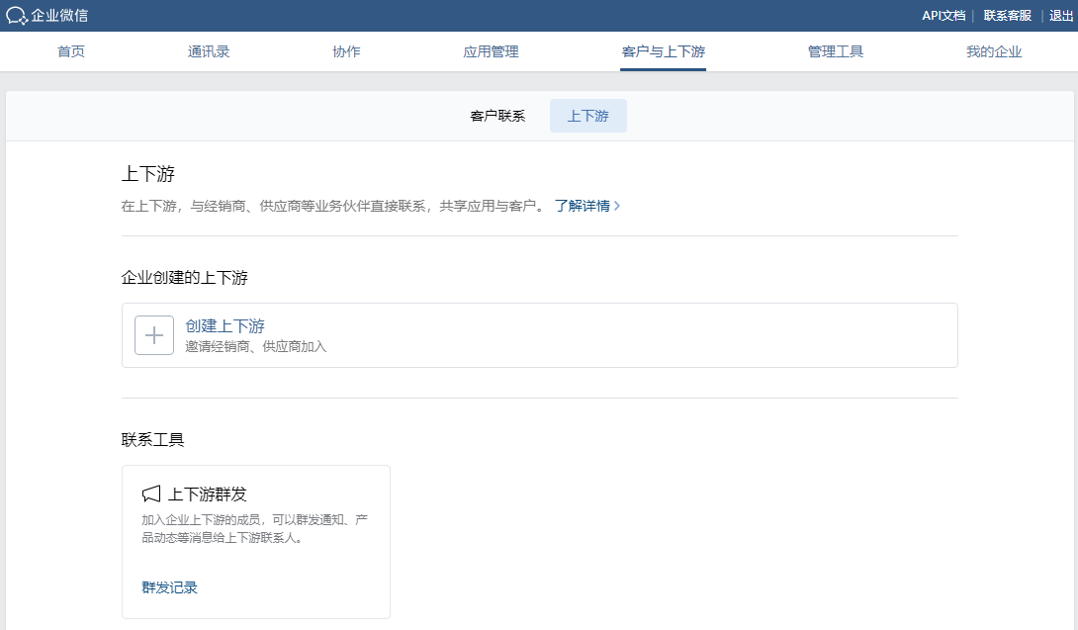Go to 我的企业
The height and width of the screenshot is (630, 1078).
(x=994, y=51)
